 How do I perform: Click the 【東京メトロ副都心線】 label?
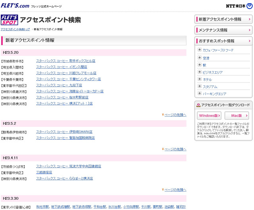(x=16, y=207)
